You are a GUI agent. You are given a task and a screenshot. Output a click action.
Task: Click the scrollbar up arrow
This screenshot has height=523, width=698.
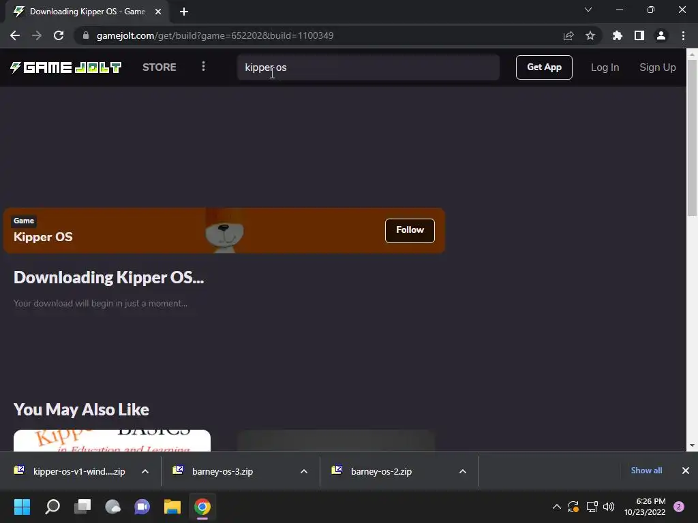click(693, 54)
